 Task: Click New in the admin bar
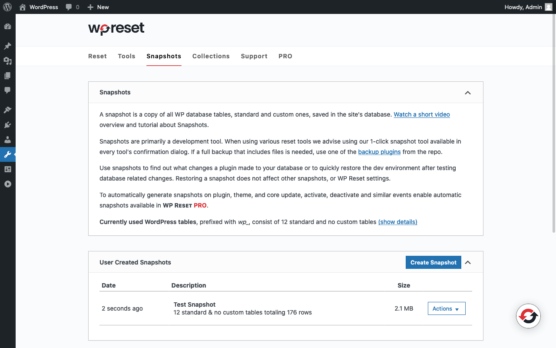98,7
